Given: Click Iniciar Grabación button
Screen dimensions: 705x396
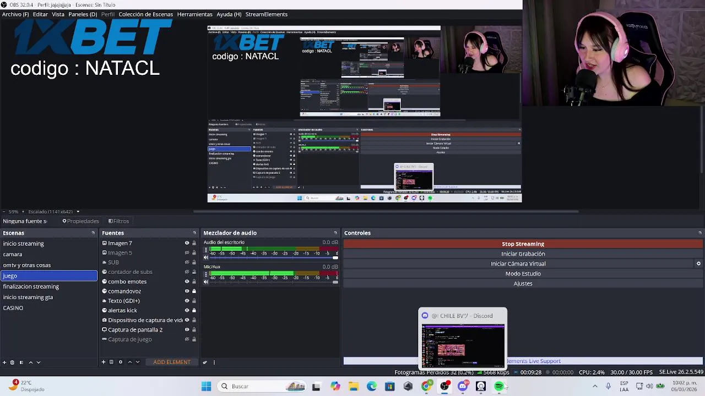Looking at the screenshot, I should [523, 254].
